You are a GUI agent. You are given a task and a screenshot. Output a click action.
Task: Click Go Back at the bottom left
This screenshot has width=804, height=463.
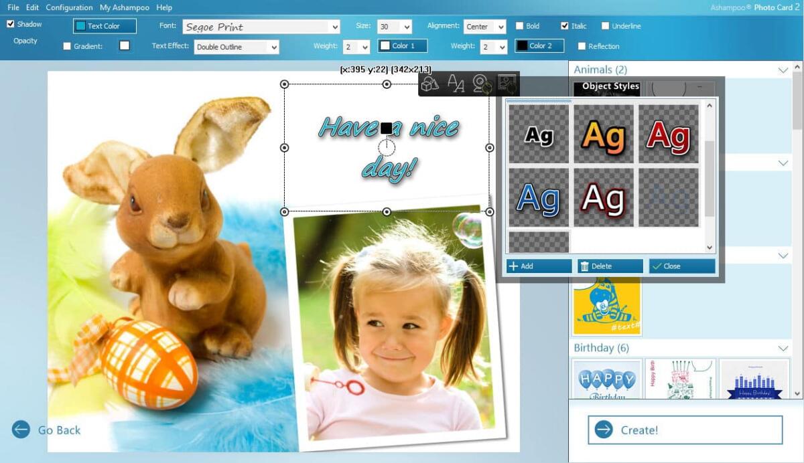tap(46, 430)
